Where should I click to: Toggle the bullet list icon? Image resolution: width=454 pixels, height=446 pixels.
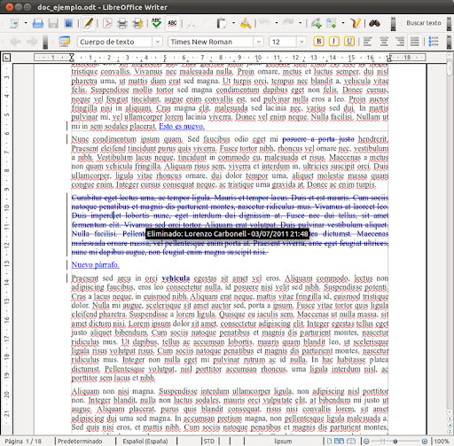coord(434,42)
